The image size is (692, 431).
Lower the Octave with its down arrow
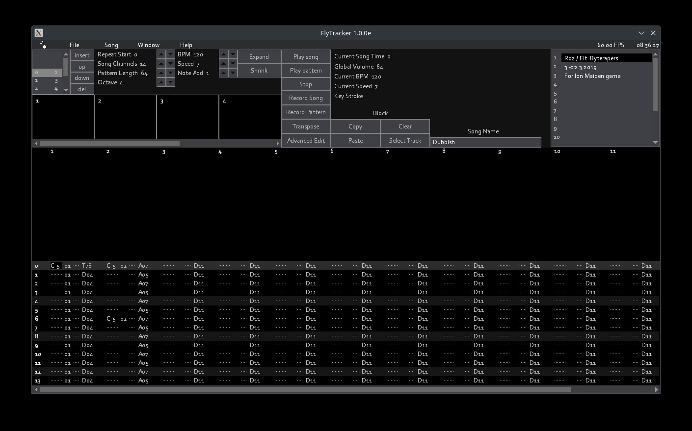(x=170, y=82)
